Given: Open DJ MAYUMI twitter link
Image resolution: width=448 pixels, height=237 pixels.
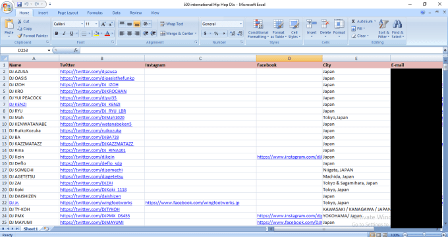Looking at the screenshot, I should point(92,223).
